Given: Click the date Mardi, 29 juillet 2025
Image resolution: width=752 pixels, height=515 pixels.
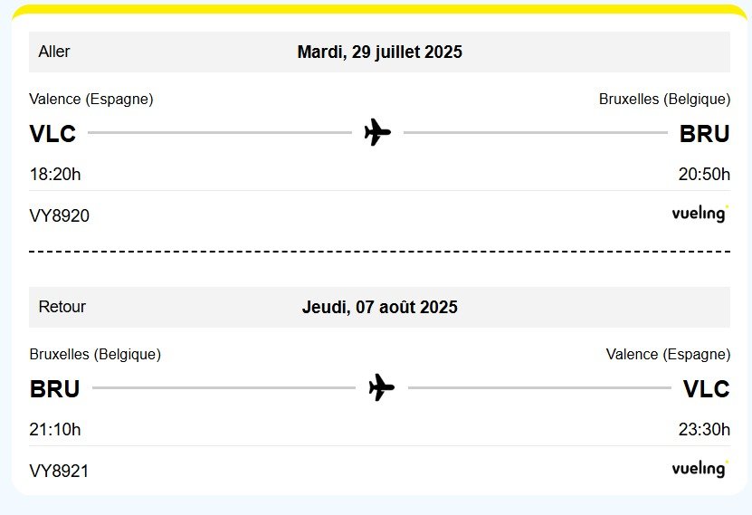Looking at the screenshot, I should tap(379, 52).
